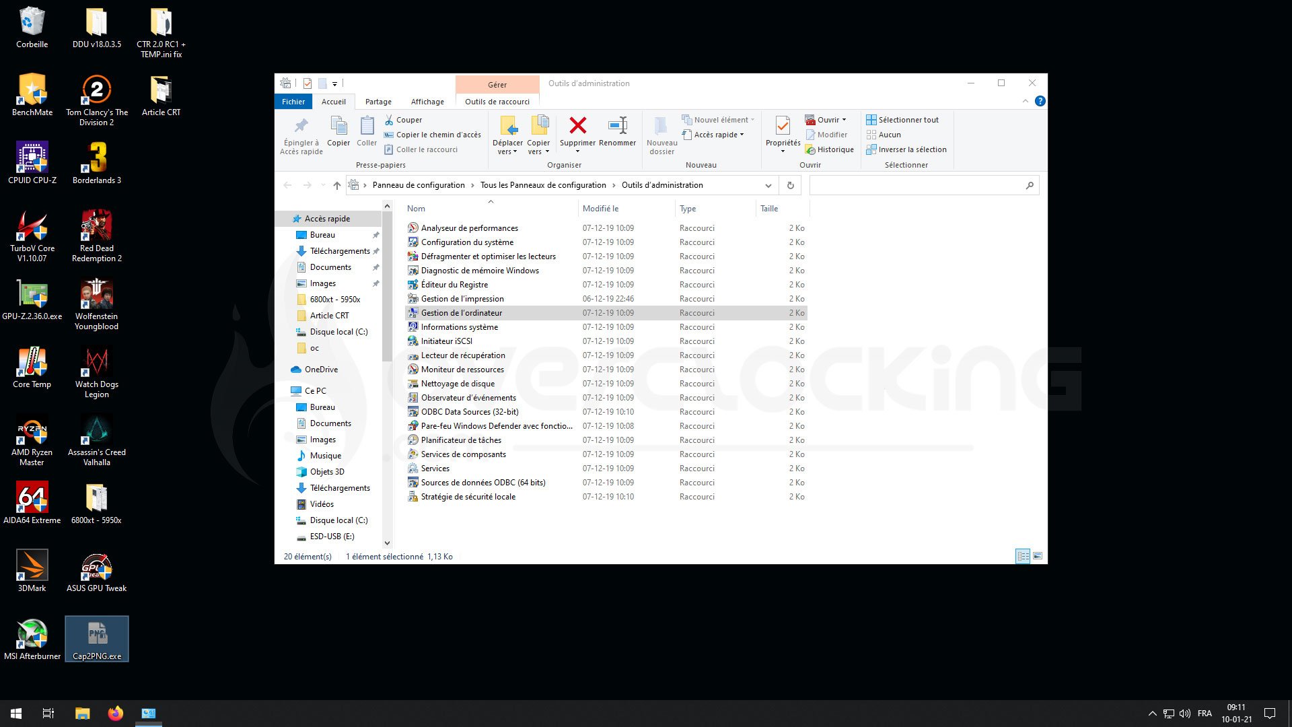Screen dimensions: 1292x727
Task: Expand the address bar history dropdown
Action: (x=768, y=185)
